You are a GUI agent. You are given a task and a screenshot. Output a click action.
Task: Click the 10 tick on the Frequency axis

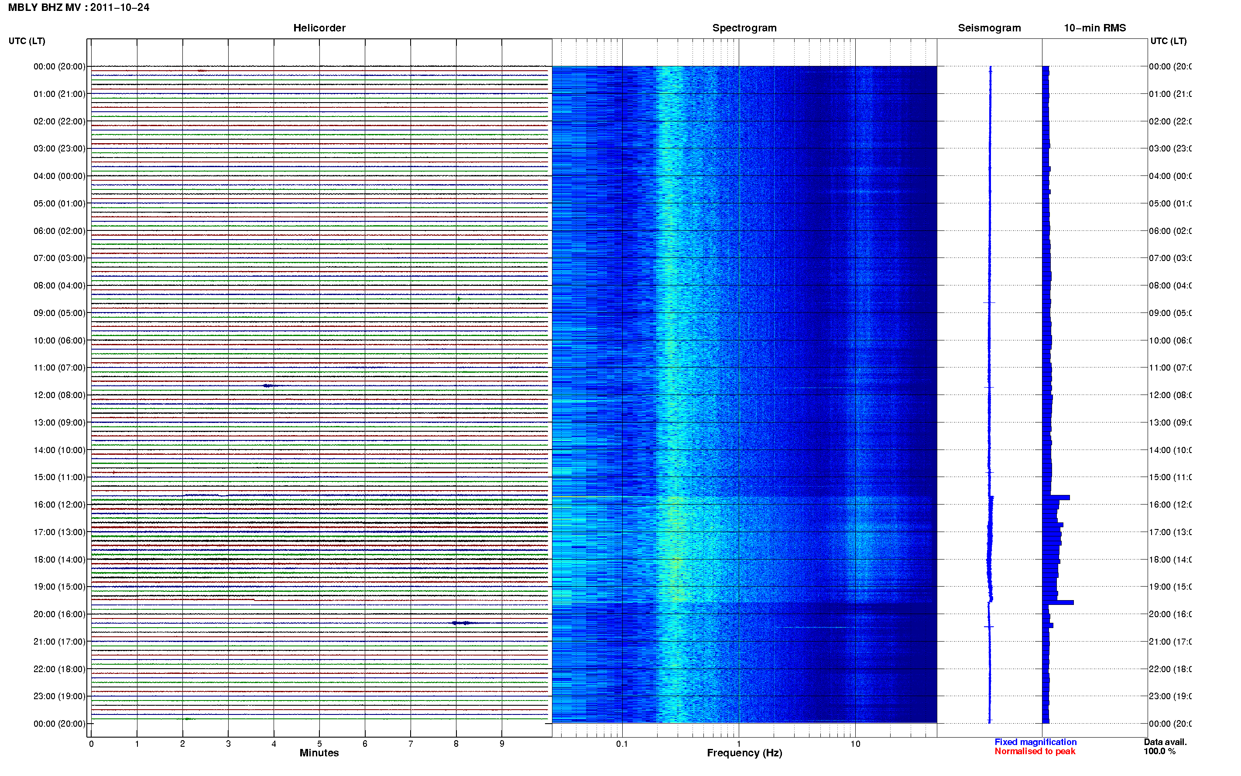tap(855, 744)
